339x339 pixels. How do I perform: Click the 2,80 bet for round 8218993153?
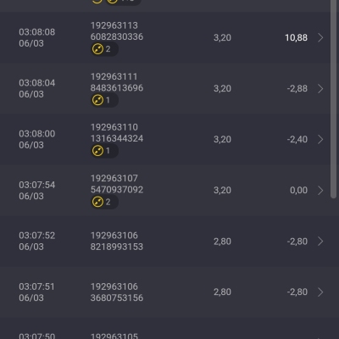(222, 242)
